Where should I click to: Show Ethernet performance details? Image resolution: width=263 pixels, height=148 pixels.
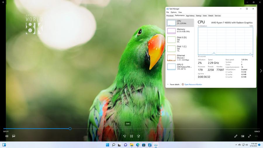pyautogui.click(x=180, y=58)
